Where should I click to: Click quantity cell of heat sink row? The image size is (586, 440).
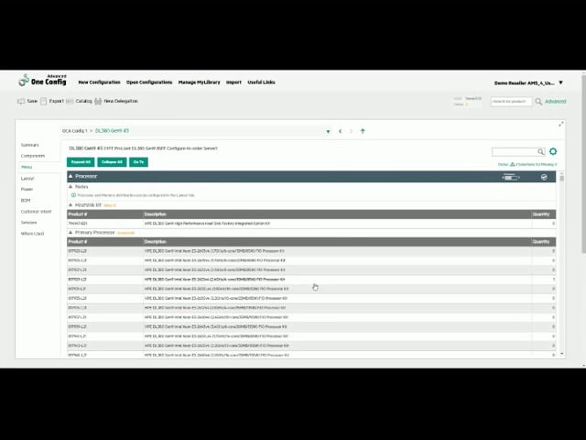click(544, 224)
